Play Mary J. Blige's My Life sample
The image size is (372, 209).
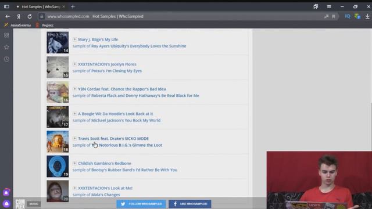point(74,39)
